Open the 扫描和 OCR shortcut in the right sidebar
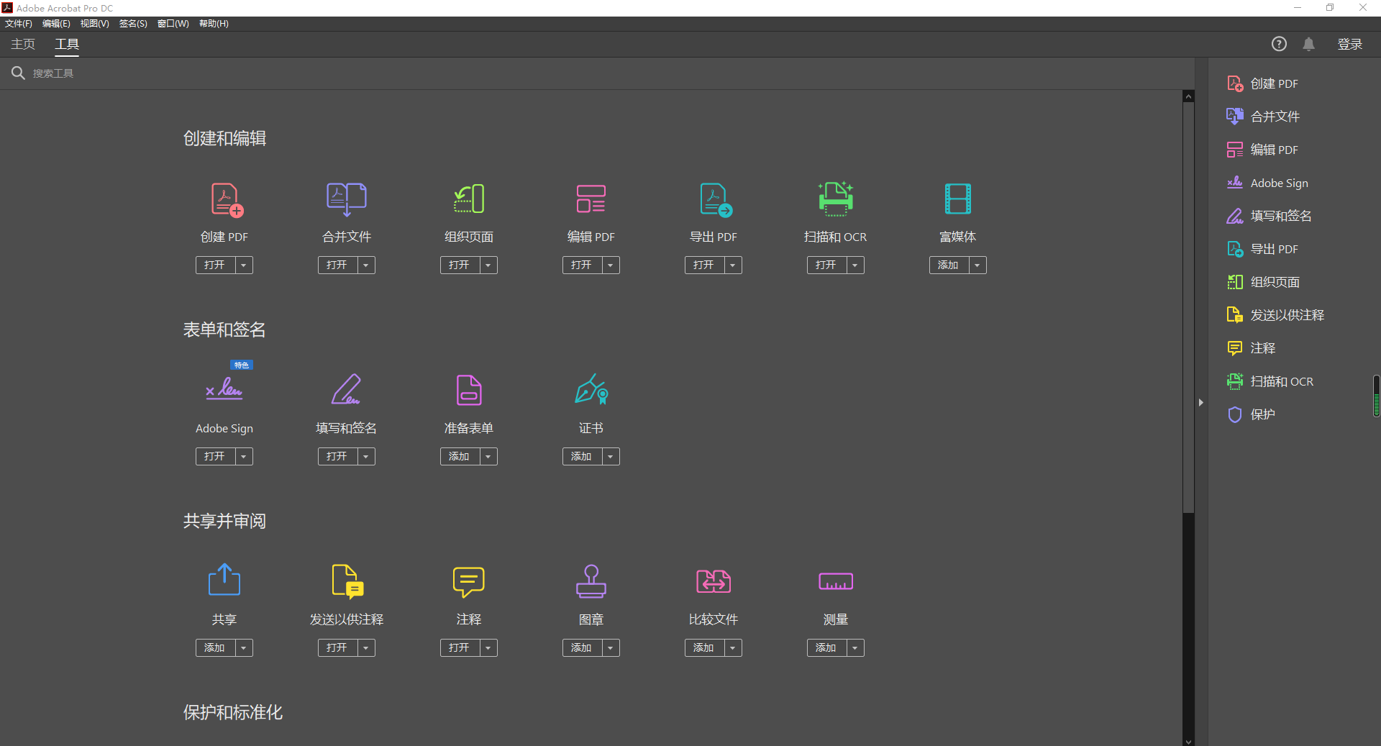Viewport: 1381px width, 746px height. (1270, 381)
